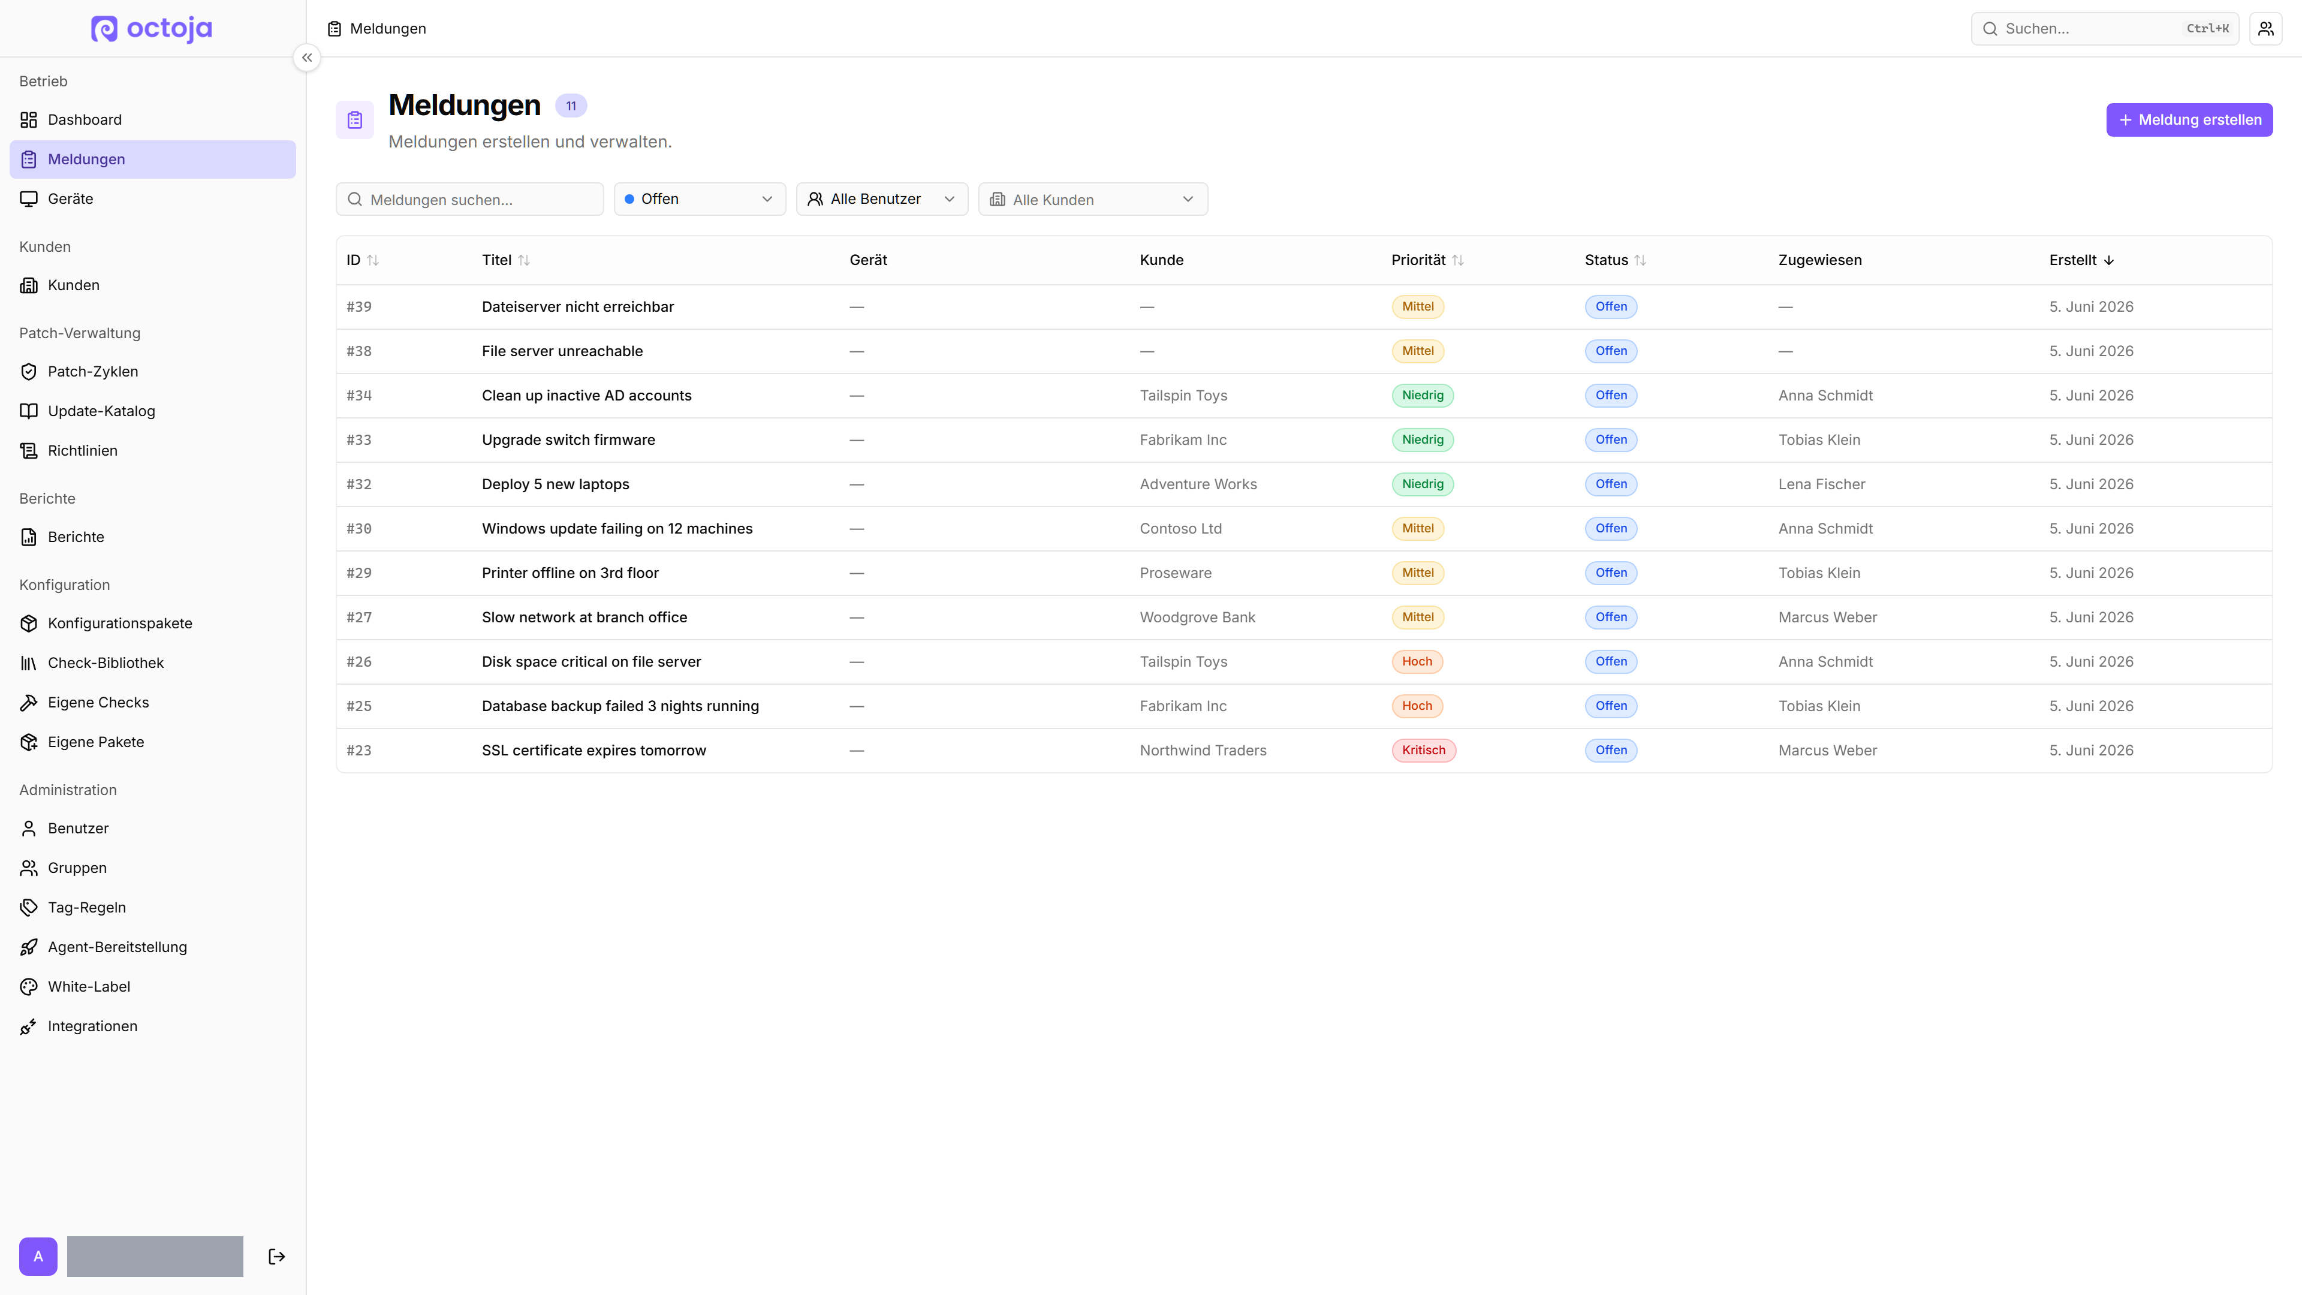
Task: Select Meldungen in the sidebar
Action: [x=153, y=159]
